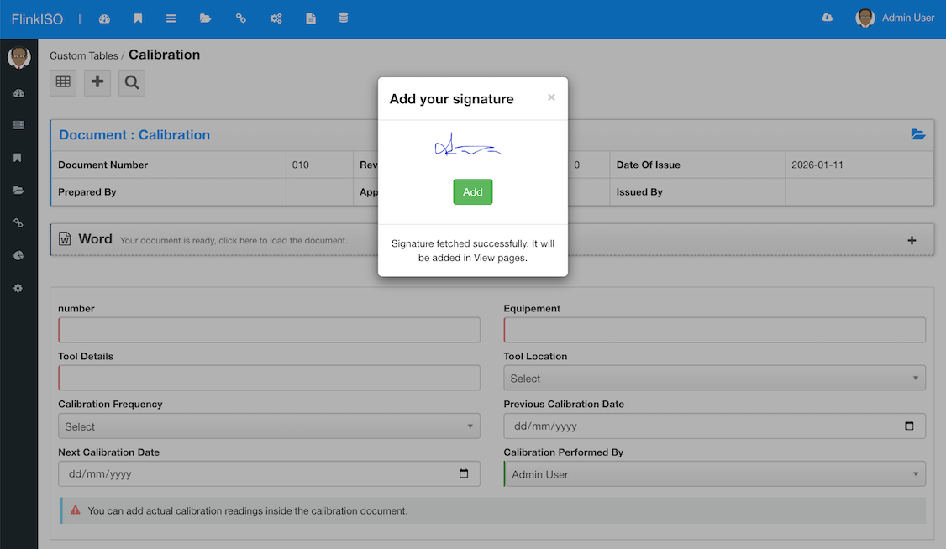The height and width of the screenshot is (549, 946).
Task: Click the Custom Tables breadcrumb link
Action: (83, 56)
